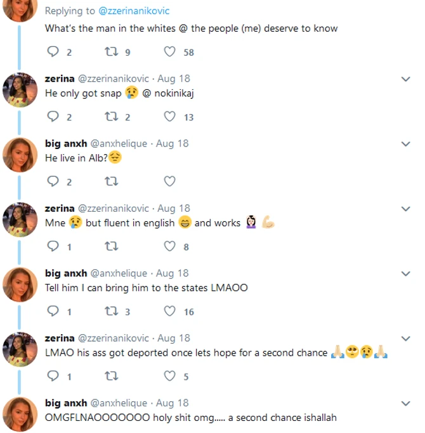Like the tweet with 58 likes
The height and width of the screenshot is (433, 425).
coord(170,53)
